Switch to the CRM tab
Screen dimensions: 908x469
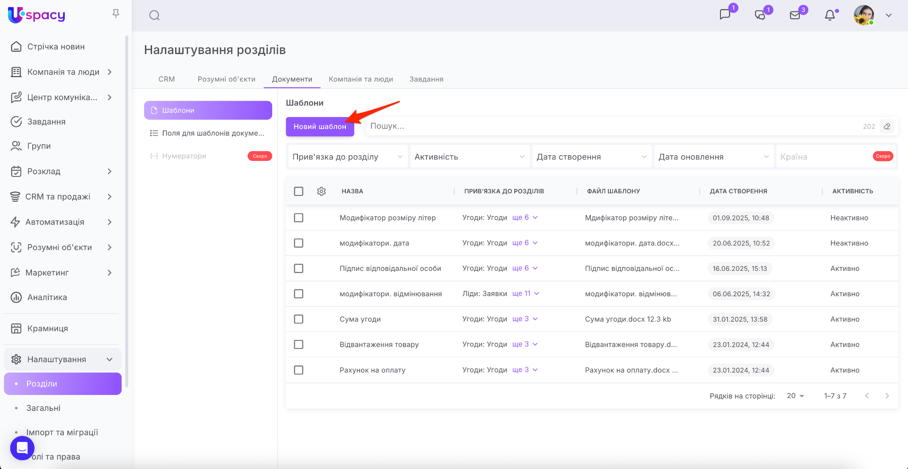point(167,79)
